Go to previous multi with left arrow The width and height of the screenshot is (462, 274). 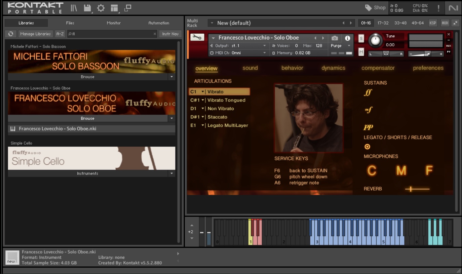tap(343, 23)
